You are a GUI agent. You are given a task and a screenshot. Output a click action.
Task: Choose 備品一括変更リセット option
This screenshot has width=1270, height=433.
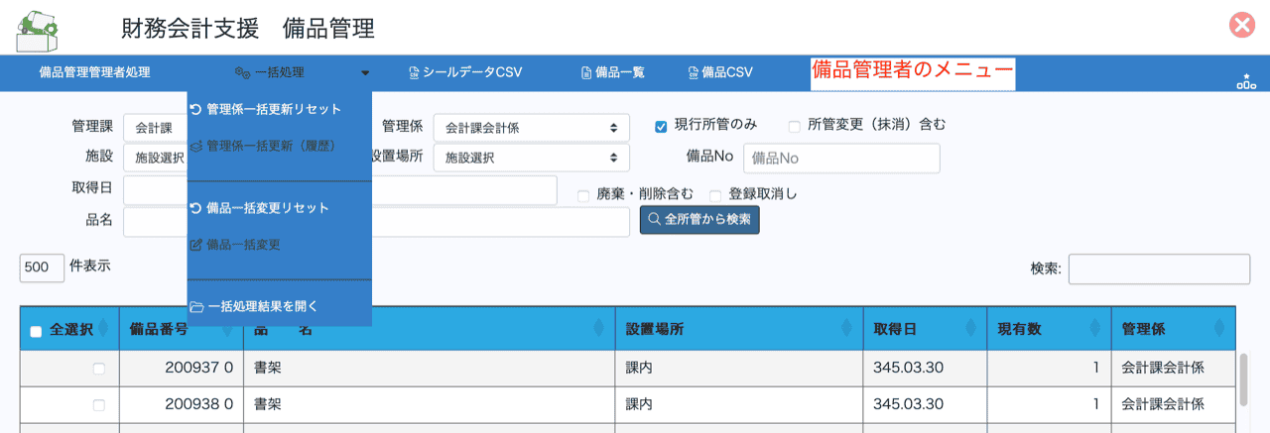click(259, 208)
